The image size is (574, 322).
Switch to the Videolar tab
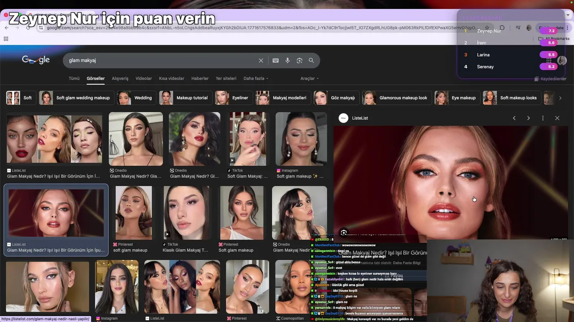click(143, 78)
